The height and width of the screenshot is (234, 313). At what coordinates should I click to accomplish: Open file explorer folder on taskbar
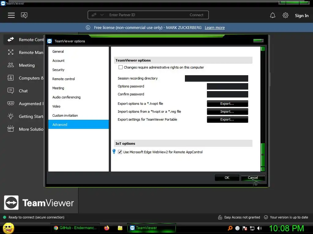click(120, 228)
